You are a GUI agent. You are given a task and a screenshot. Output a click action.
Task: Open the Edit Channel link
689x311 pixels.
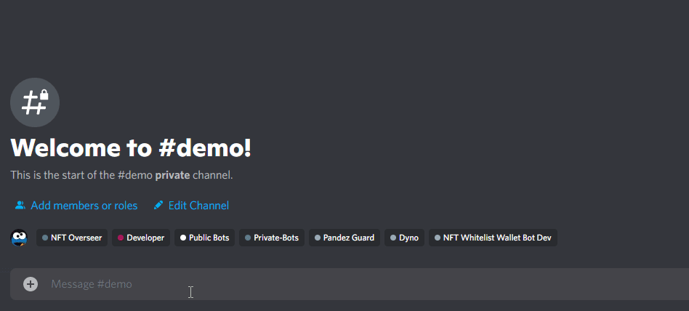[198, 205]
